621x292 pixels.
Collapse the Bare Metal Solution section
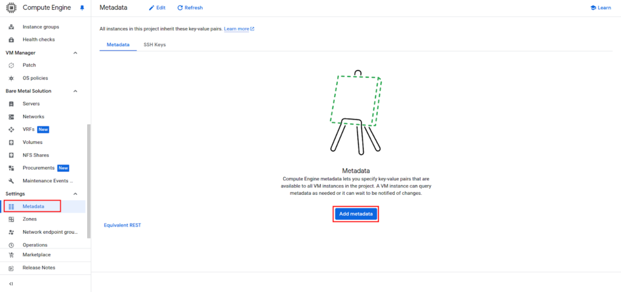click(x=75, y=91)
